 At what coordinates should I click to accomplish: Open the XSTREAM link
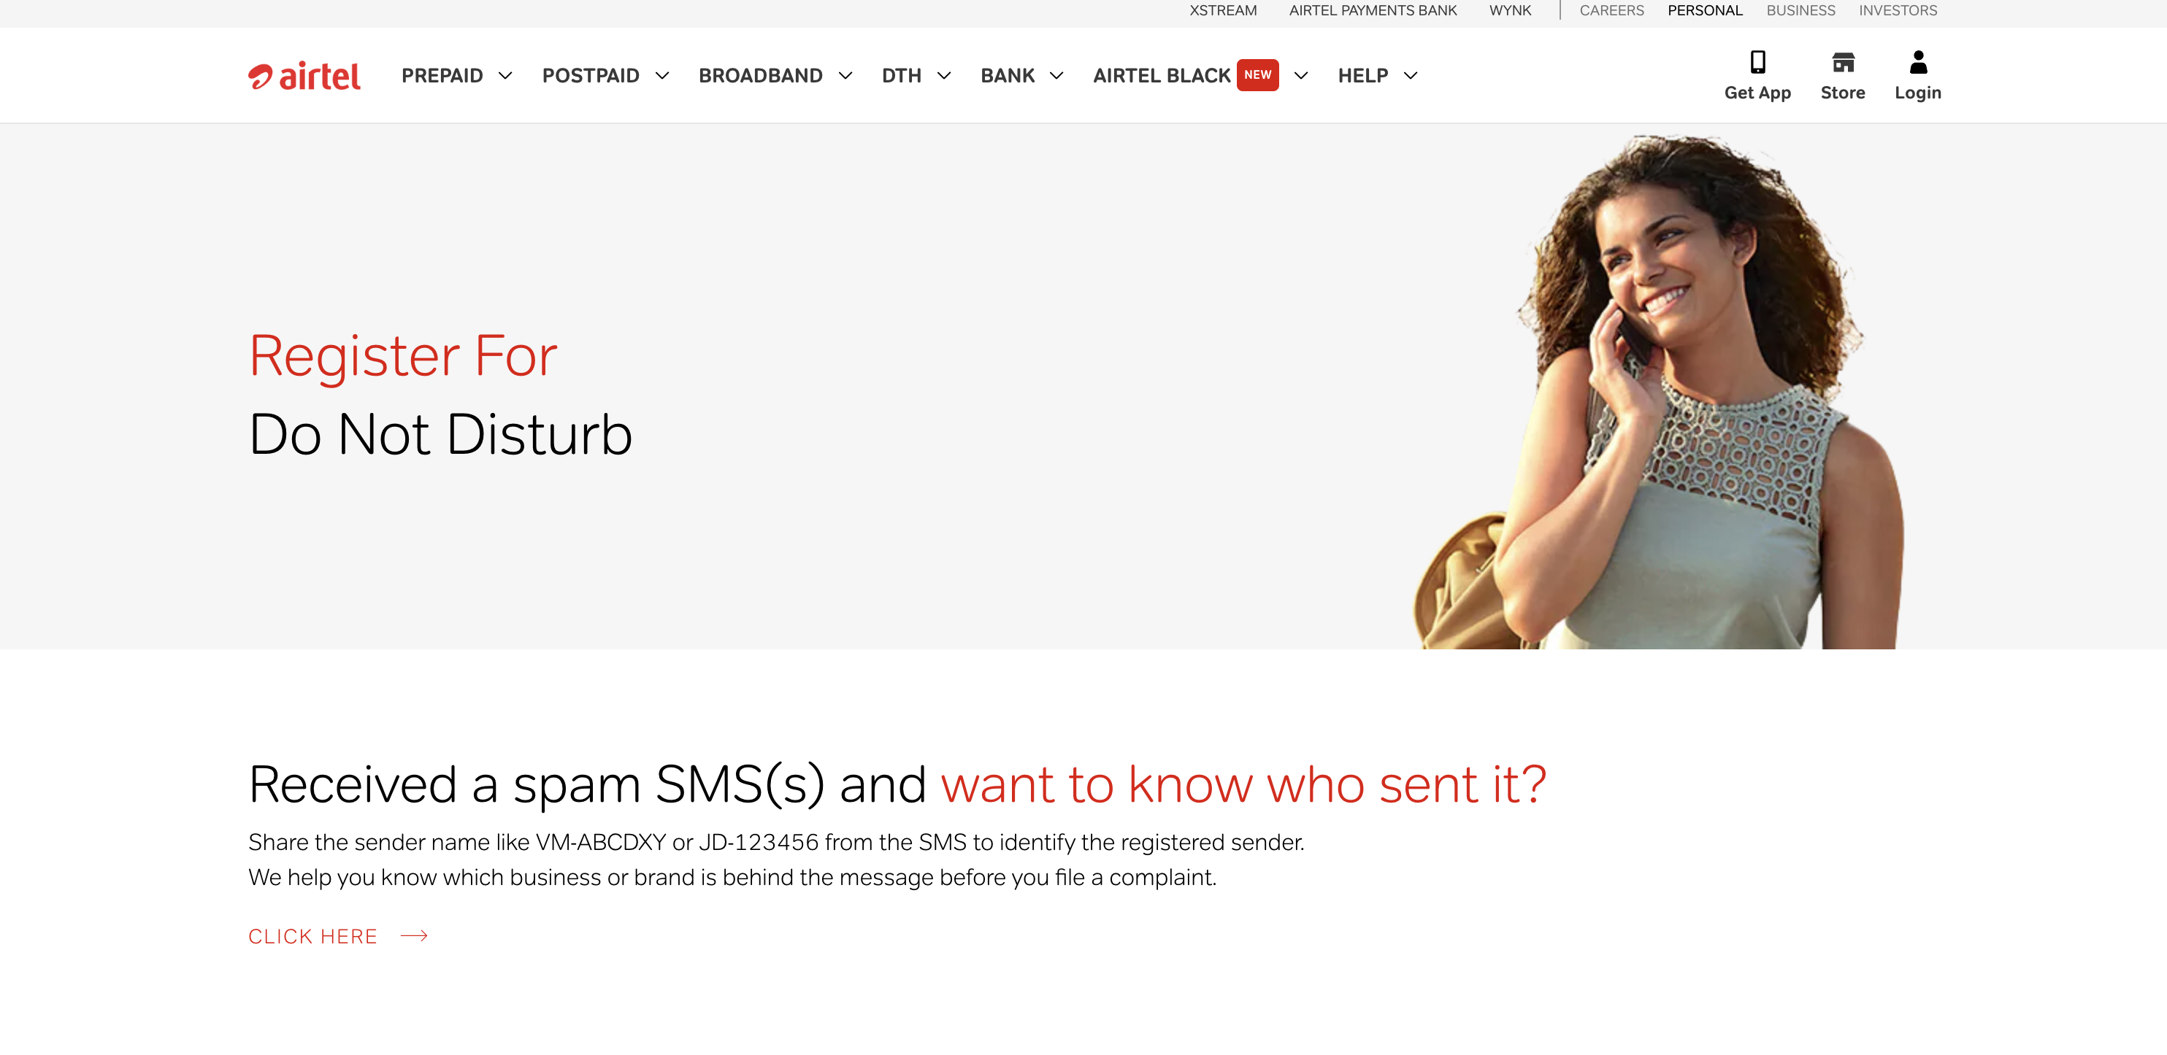point(1222,11)
